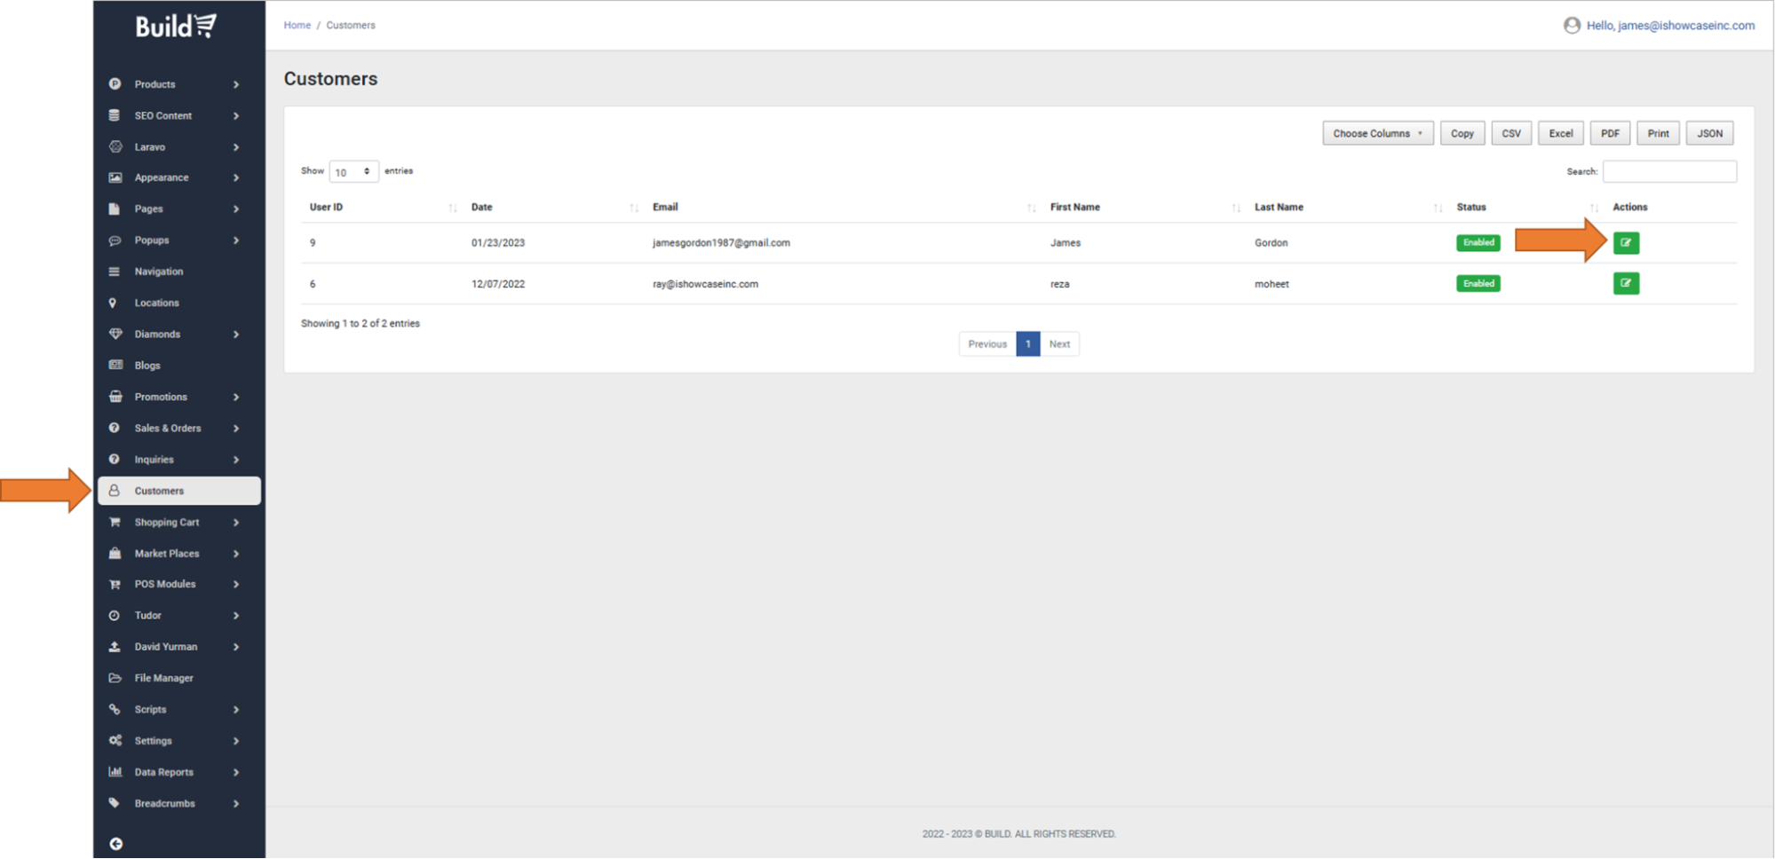Click the Locations pin icon

(113, 303)
